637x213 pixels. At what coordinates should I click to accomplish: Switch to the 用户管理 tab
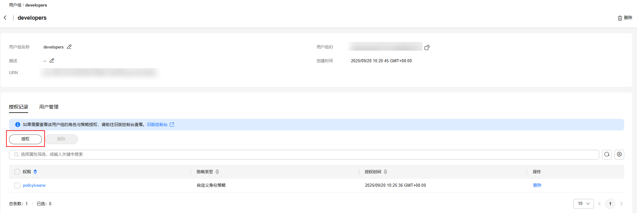[x=49, y=107]
